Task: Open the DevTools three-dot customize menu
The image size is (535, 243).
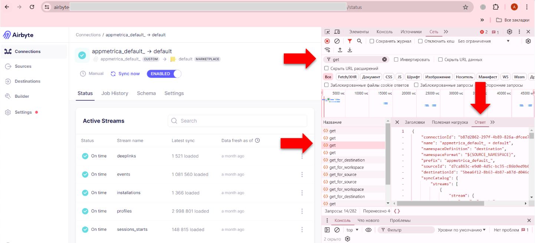Action: [519, 32]
